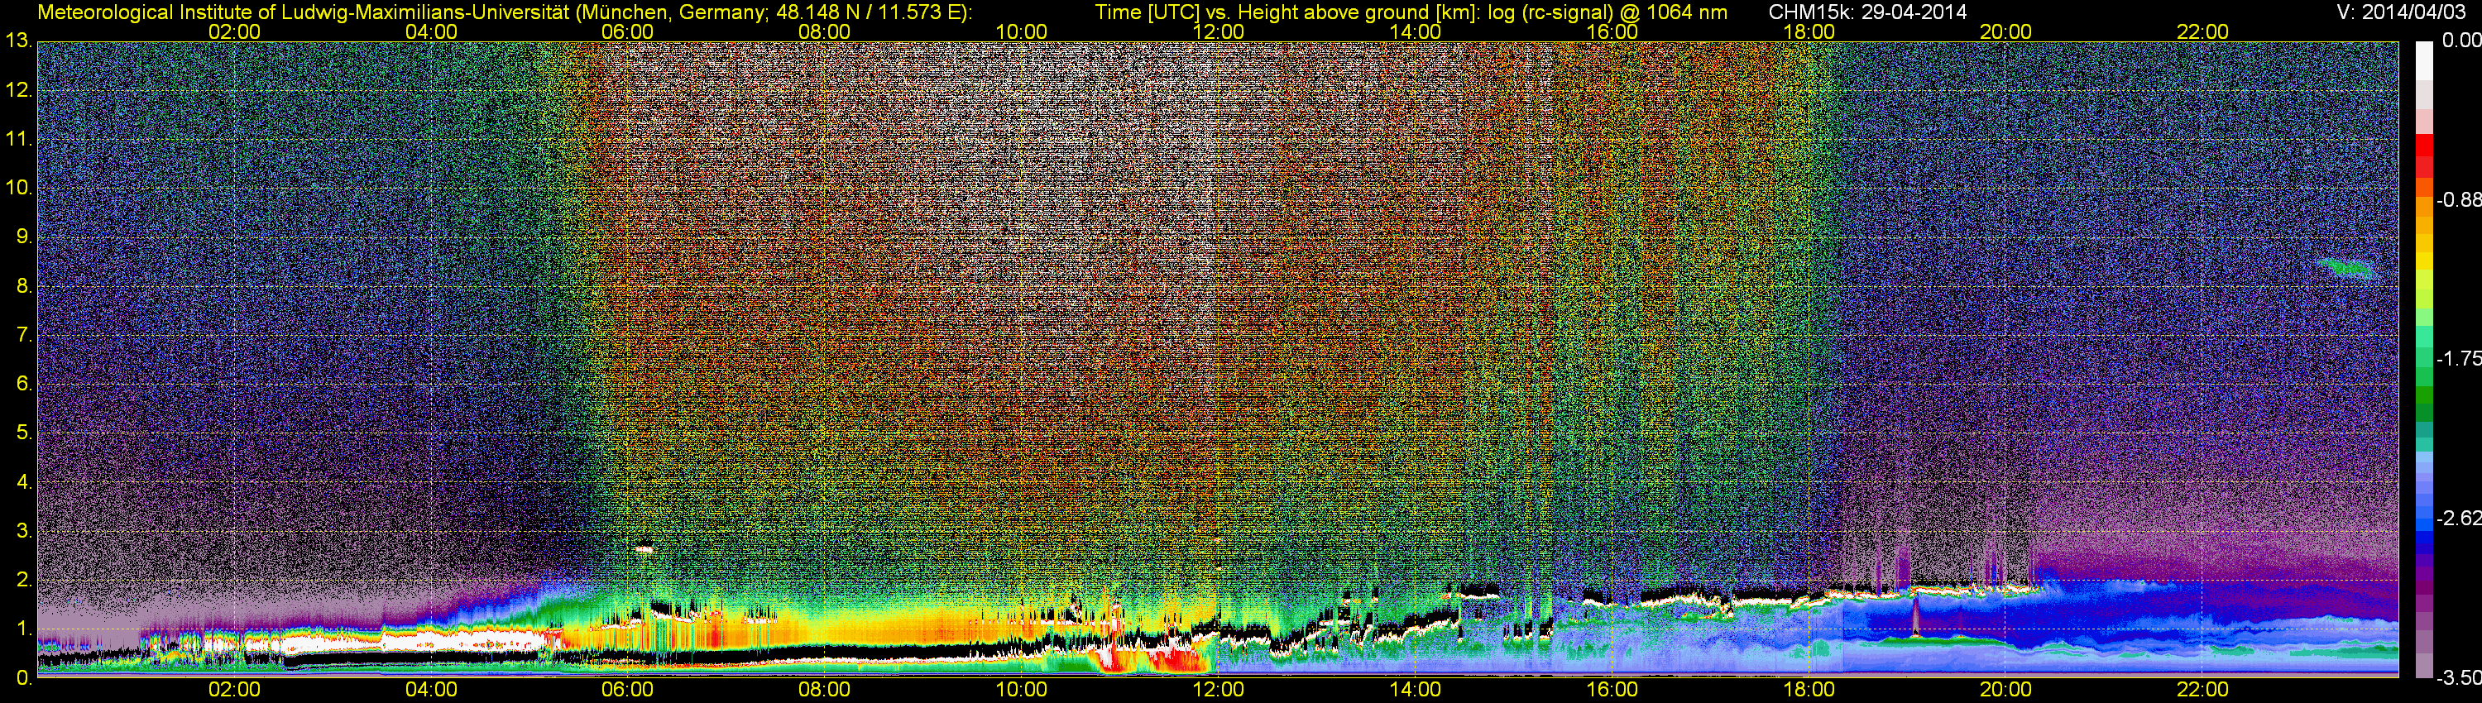Click the -1.75 colorbar scale value
The image size is (2482, 703).
click(2458, 359)
